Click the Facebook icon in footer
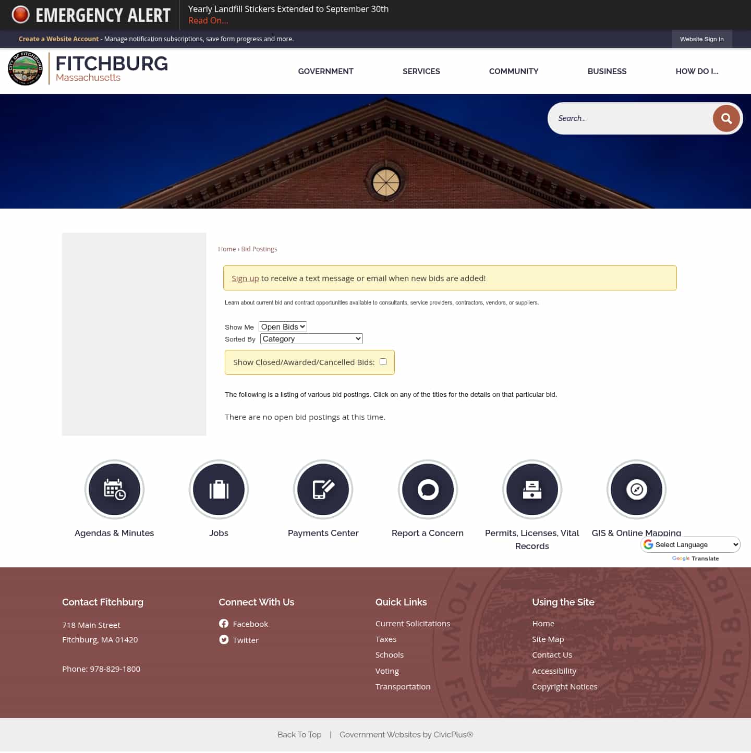751x753 pixels. tap(224, 624)
